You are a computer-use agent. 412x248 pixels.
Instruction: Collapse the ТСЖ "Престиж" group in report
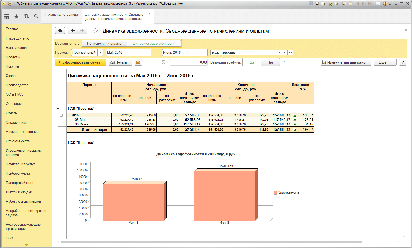tap(58, 109)
